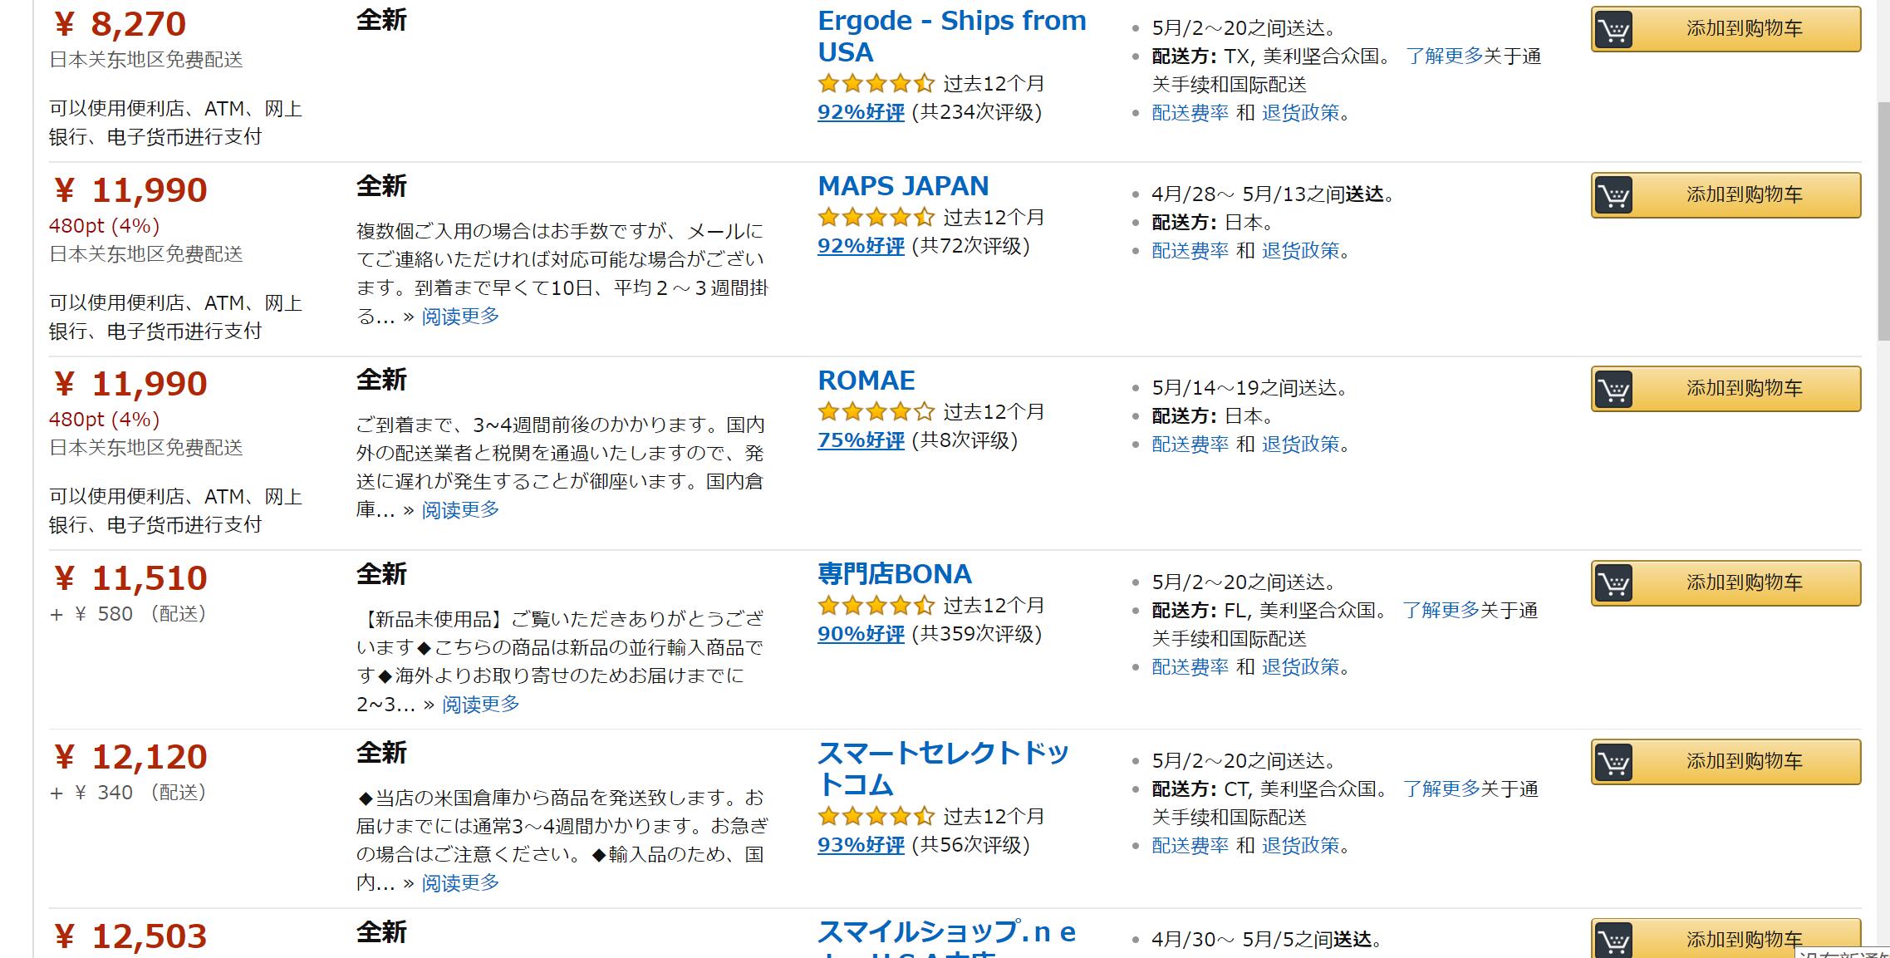
Task: Add 専門店BONA ¥11,510 offer to cart
Action: pos(1743,583)
